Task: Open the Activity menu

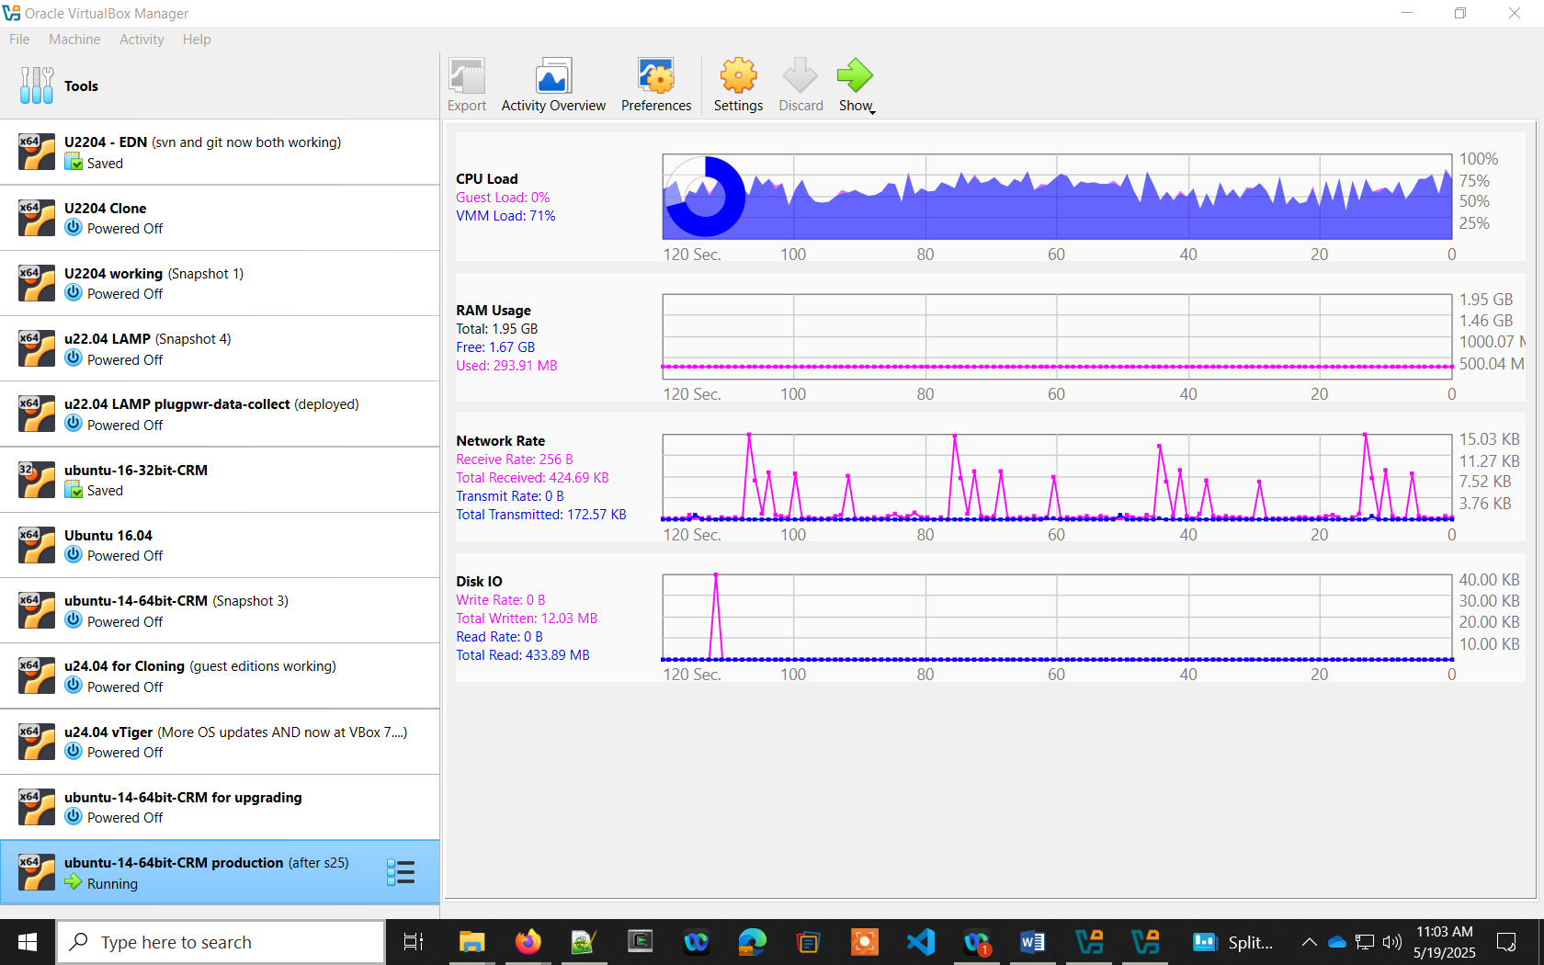Action: point(142,40)
